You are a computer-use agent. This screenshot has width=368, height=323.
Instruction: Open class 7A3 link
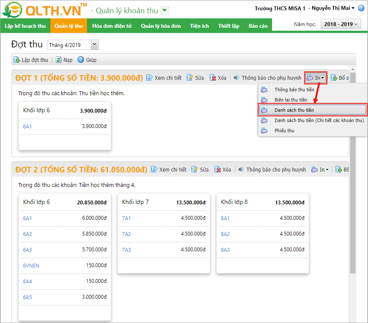pos(126,250)
